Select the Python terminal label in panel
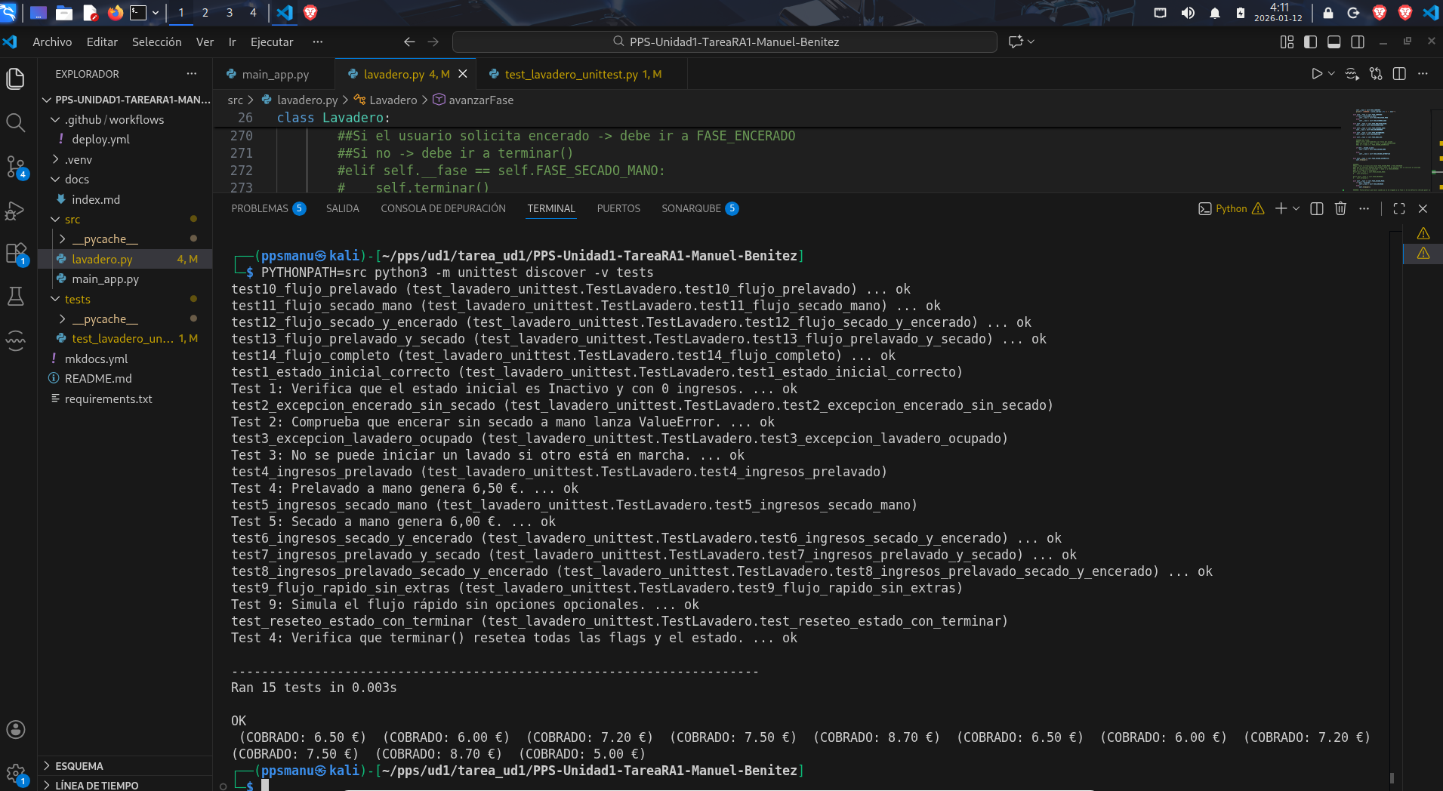 (x=1231, y=208)
